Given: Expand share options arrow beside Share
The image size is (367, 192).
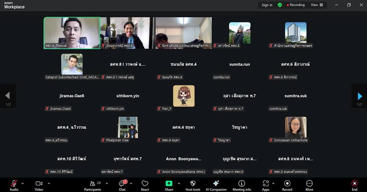Looking at the screenshot, I should click(x=179, y=183).
